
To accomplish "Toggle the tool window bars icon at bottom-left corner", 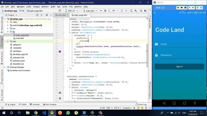I will tap(3, 108).
